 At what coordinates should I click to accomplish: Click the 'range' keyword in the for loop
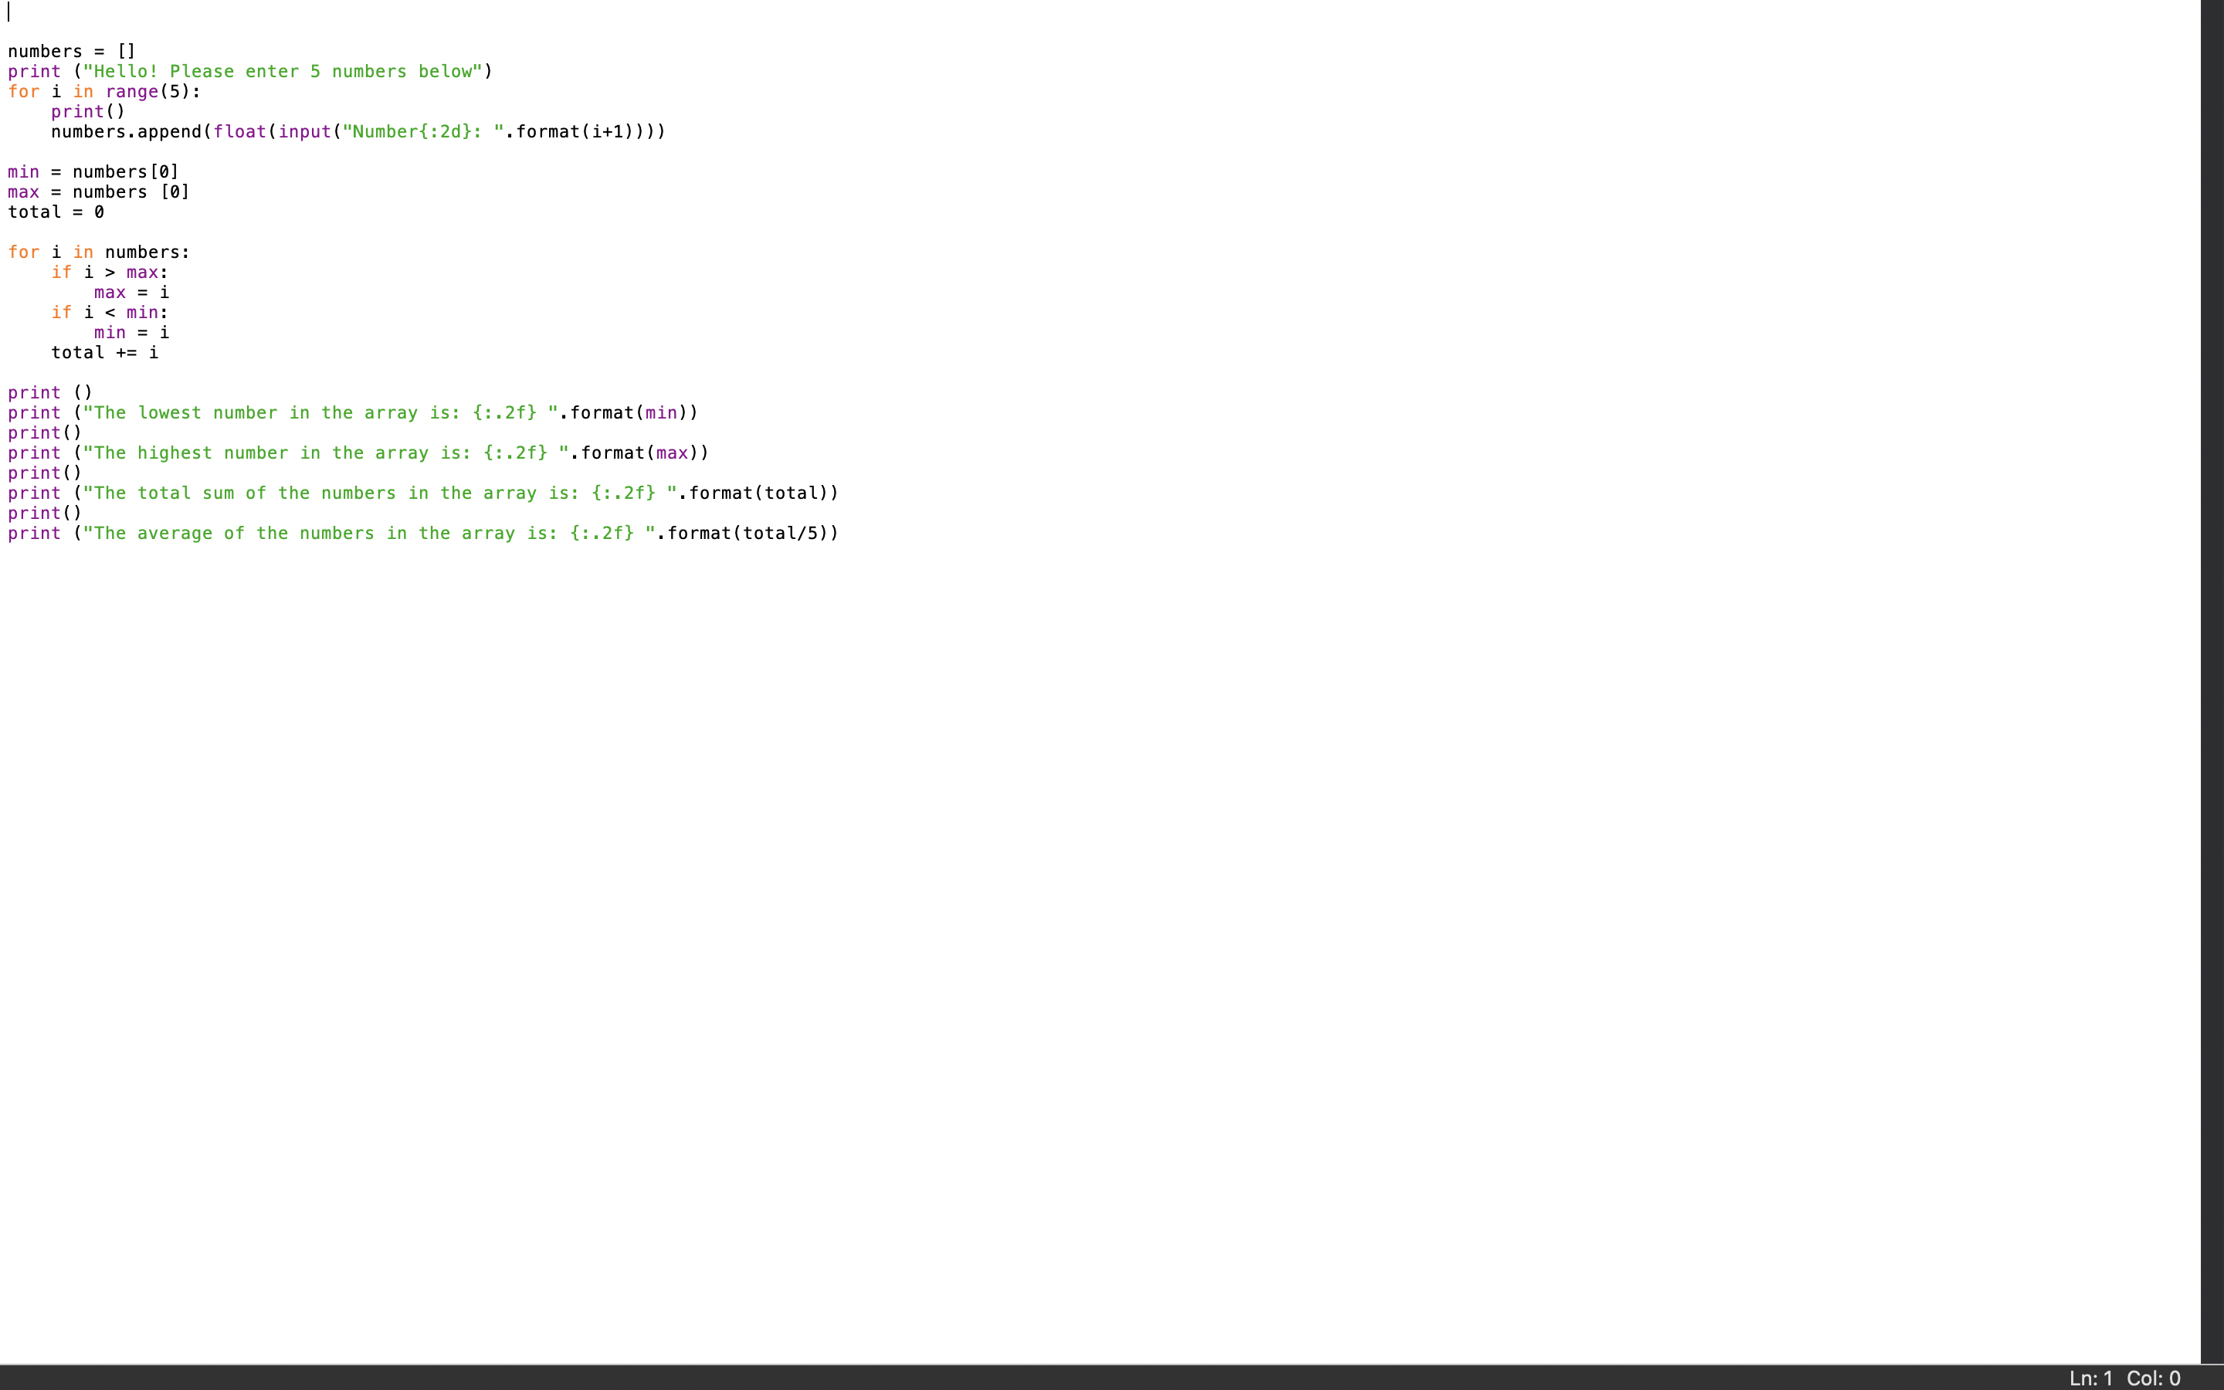[131, 92]
